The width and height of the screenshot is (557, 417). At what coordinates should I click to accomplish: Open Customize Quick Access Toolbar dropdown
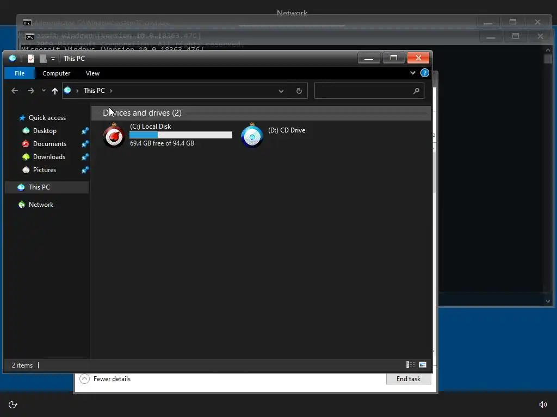point(53,59)
